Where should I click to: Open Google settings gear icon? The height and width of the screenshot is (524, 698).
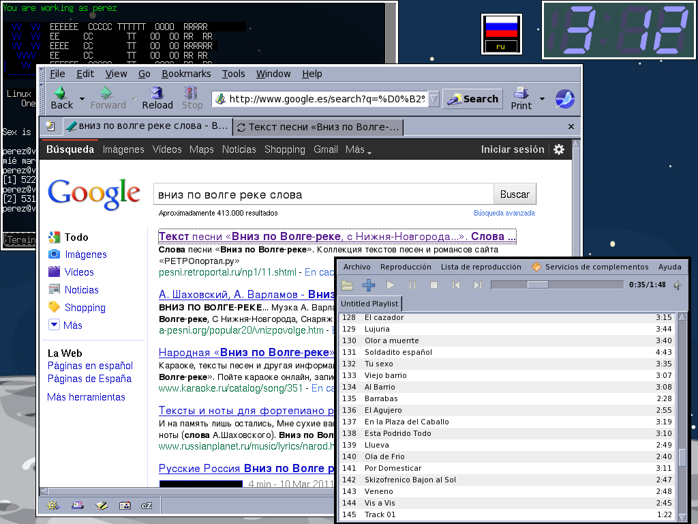coord(559,149)
